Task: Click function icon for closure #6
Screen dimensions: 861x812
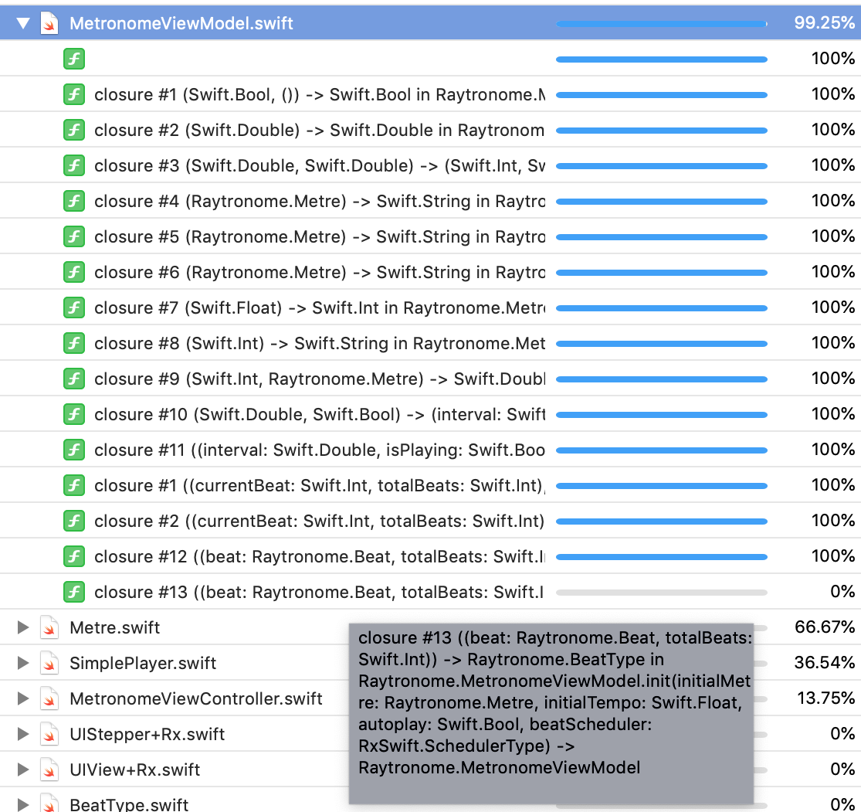Action: (x=74, y=272)
